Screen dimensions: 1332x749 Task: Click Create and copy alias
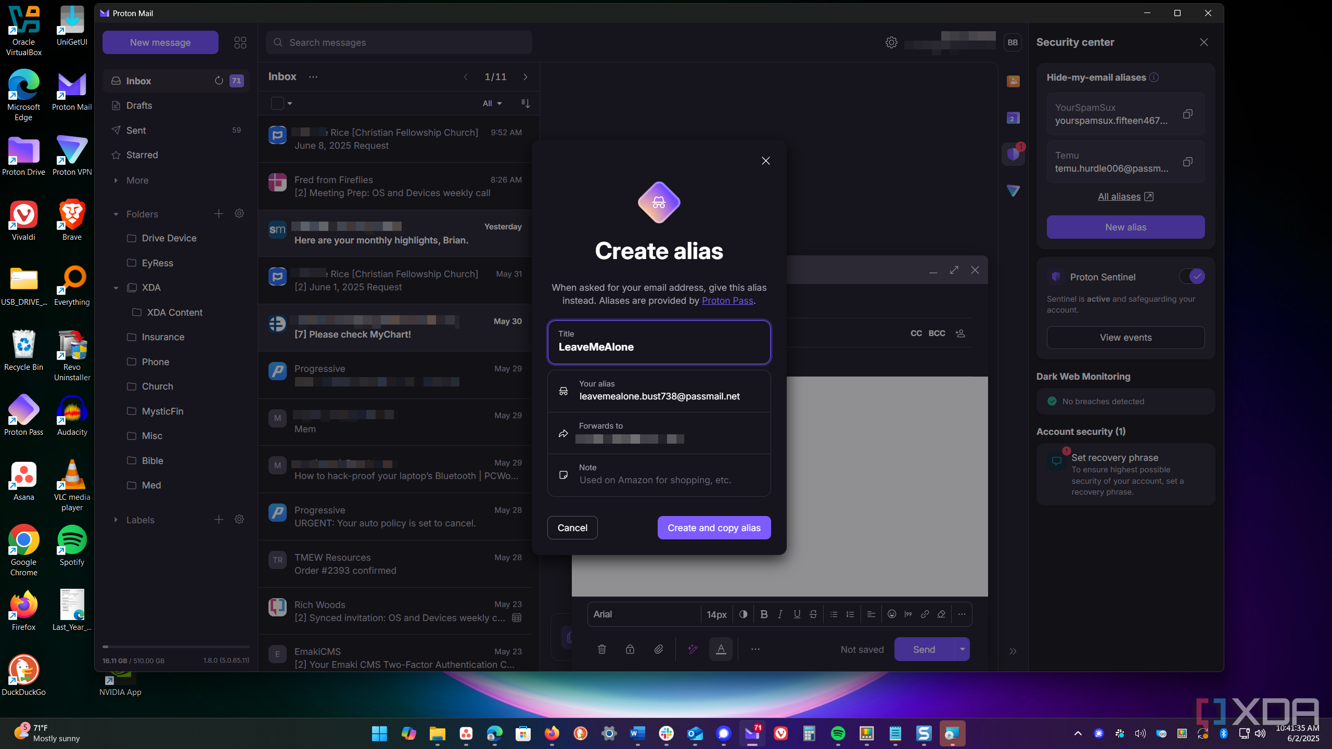pos(714,528)
